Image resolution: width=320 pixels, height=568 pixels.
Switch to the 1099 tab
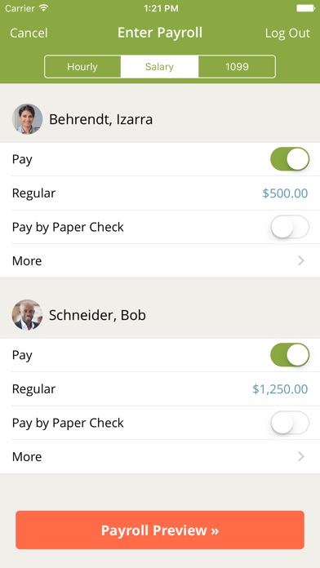[x=237, y=67]
